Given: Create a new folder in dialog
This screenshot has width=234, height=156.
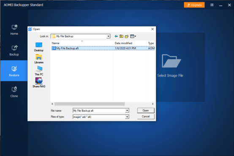Looking at the screenshot, I should click(x=127, y=36).
